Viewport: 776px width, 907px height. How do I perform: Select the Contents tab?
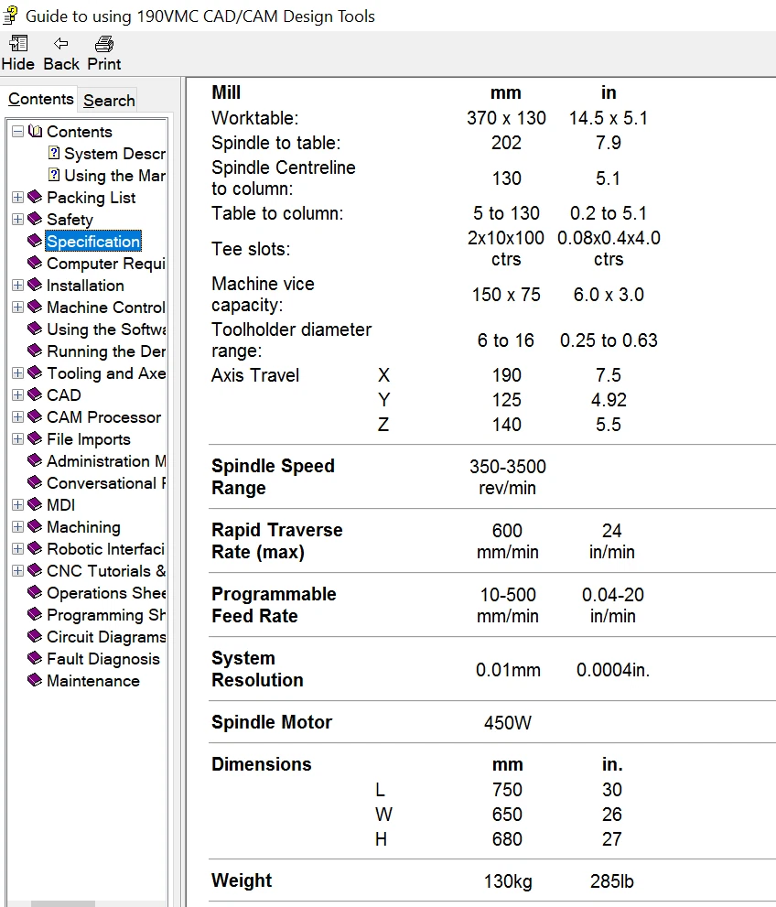click(x=40, y=100)
